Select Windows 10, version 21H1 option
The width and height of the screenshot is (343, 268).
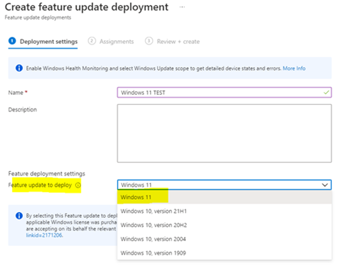[x=225, y=211]
